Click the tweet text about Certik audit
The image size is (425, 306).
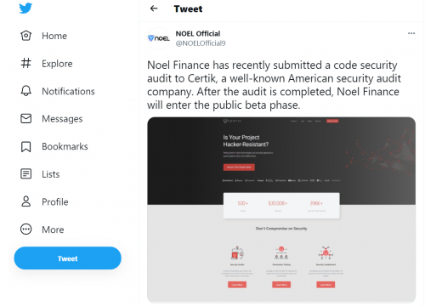(x=274, y=85)
